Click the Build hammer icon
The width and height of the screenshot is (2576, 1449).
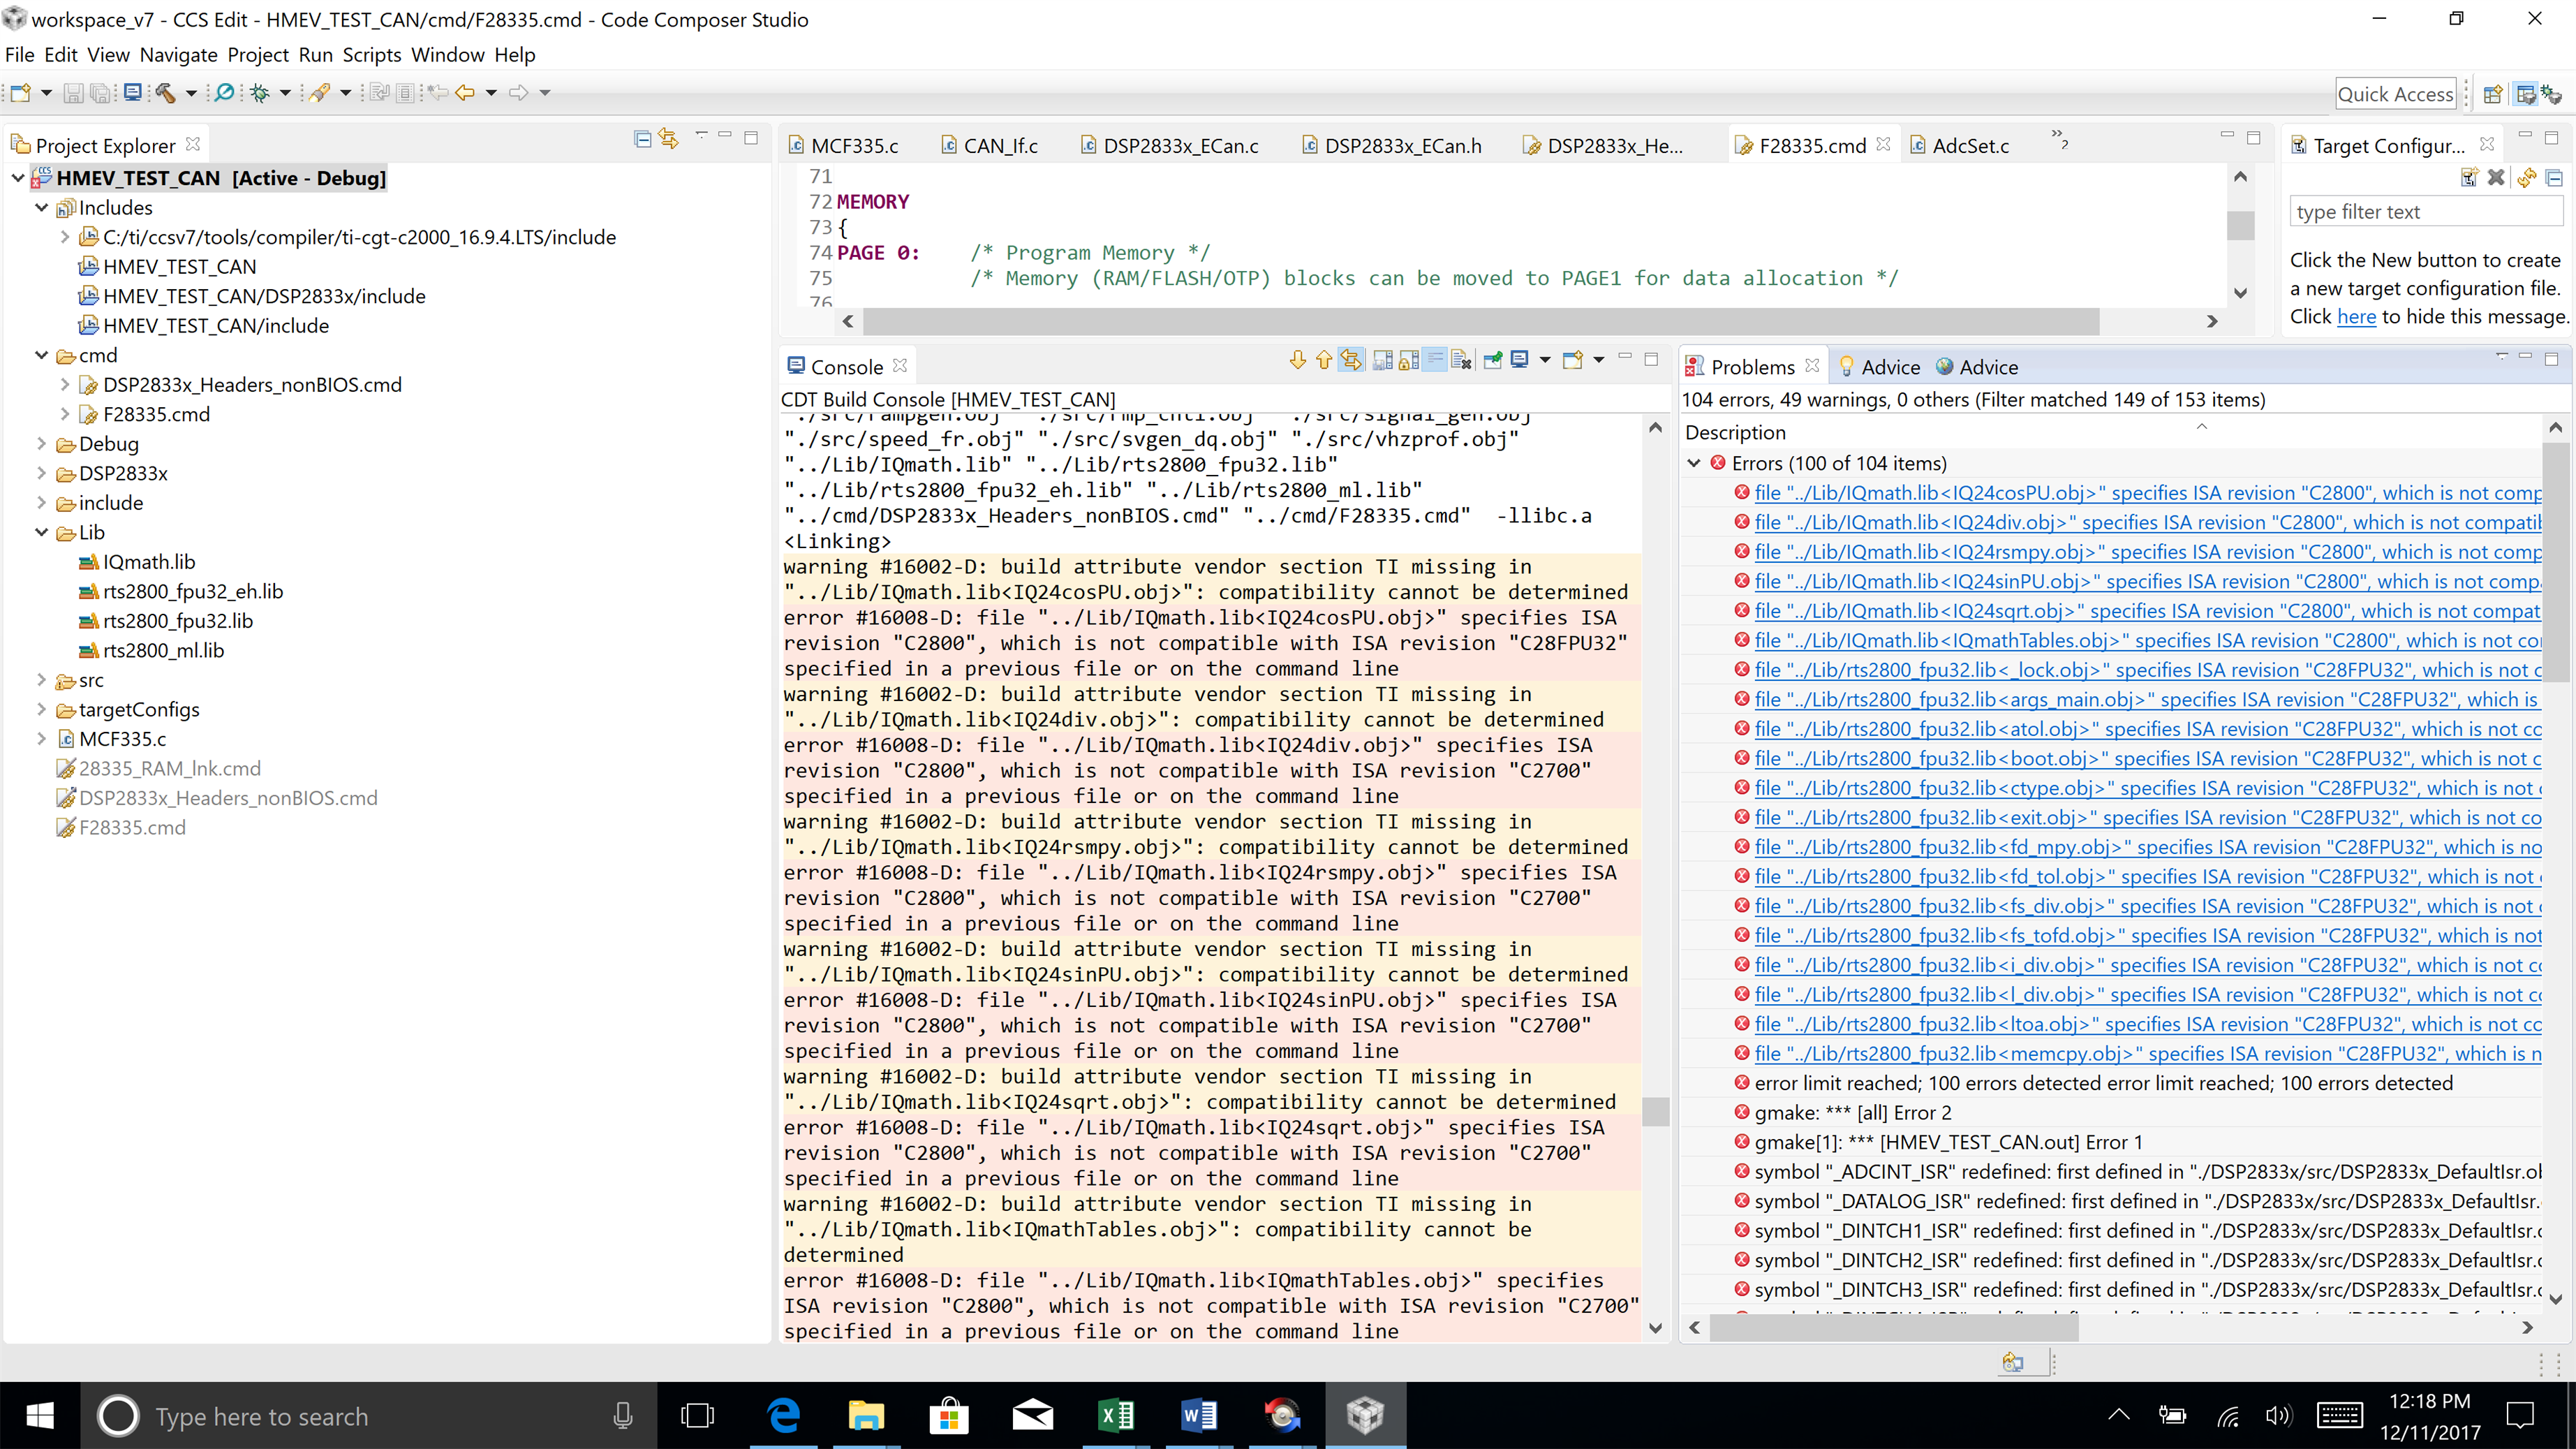[x=165, y=93]
